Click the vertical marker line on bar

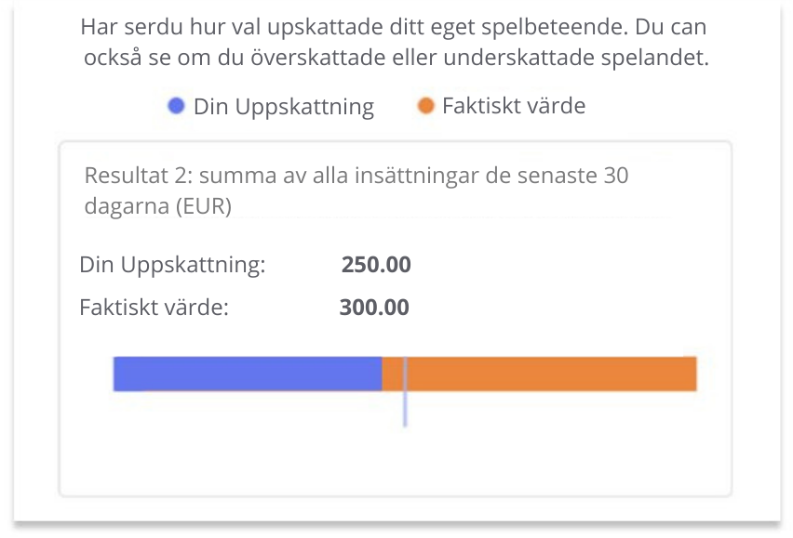pyautogui.click(x=405, y=391)
